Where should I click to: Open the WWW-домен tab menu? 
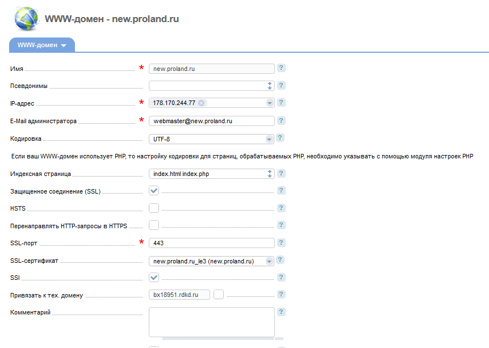click(x=42, y=45)
